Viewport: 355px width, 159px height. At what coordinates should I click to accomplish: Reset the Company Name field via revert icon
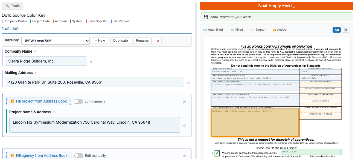(x=91, y=62)
